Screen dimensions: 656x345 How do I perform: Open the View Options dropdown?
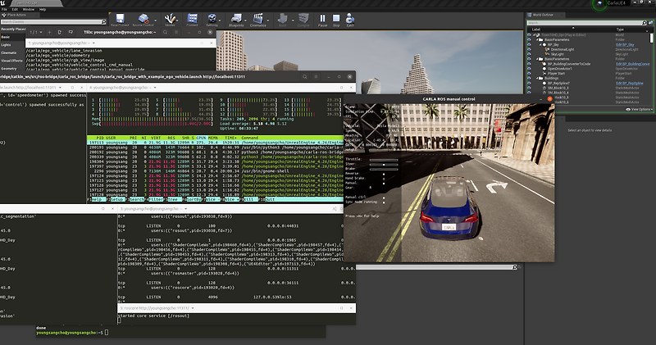click(639, 110)
